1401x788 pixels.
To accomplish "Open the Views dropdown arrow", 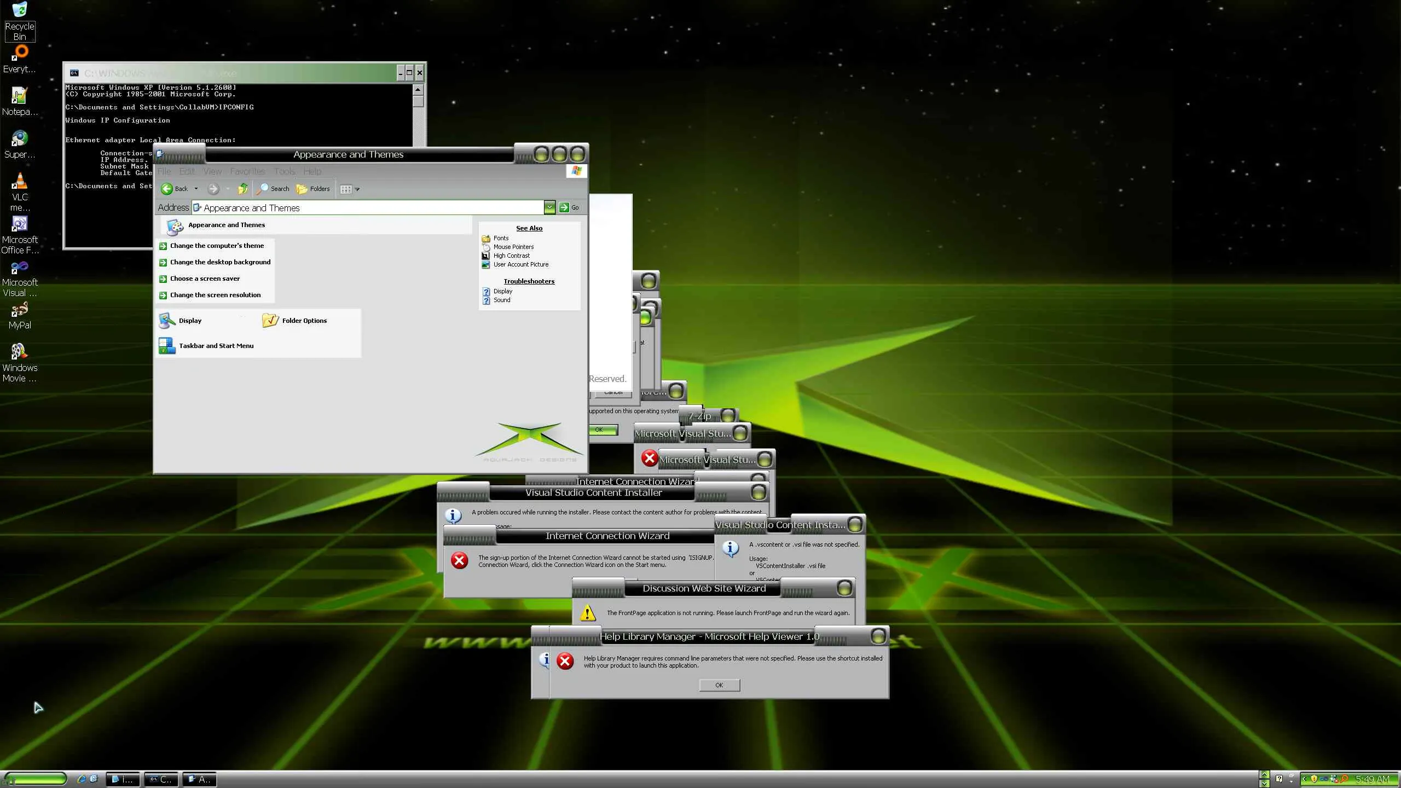I will 357,189.
